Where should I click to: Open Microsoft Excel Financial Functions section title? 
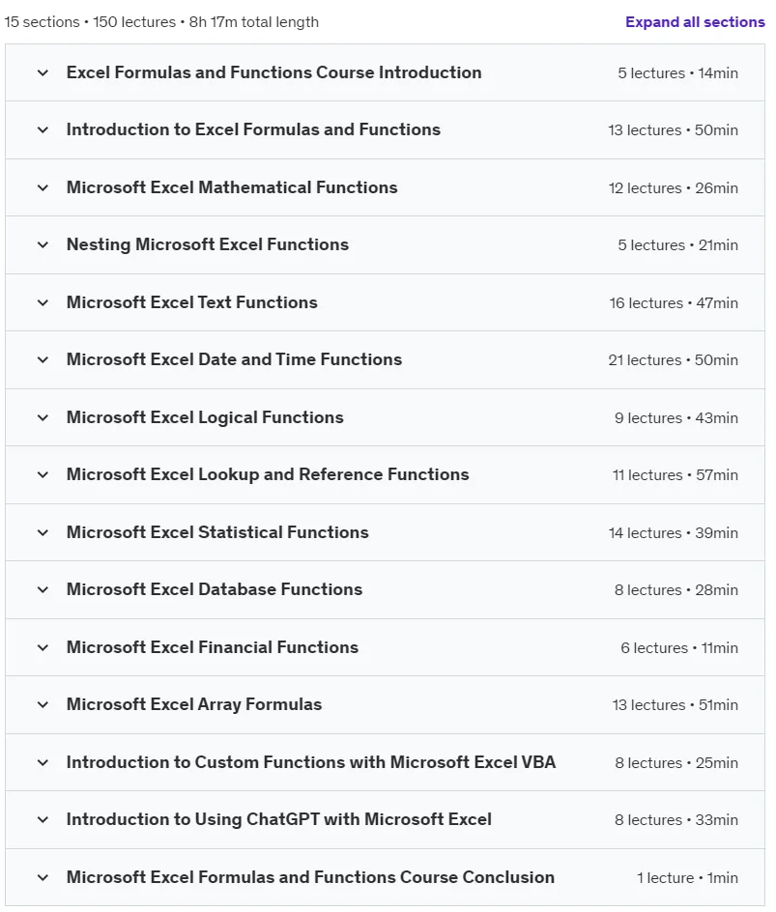213,647
